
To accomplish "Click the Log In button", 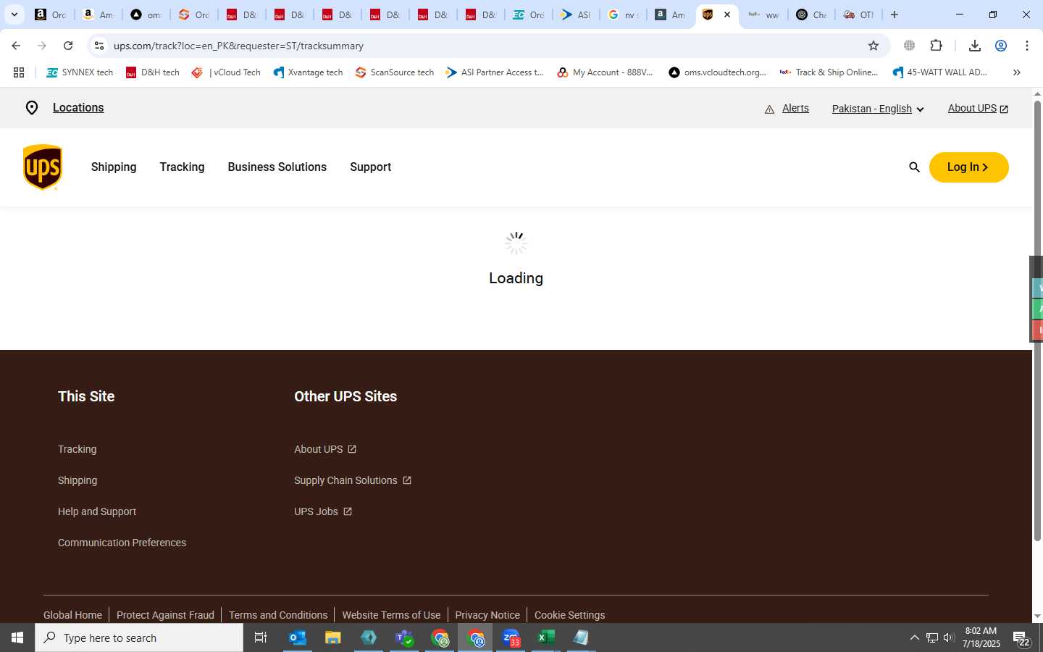I will coord(968,167).
